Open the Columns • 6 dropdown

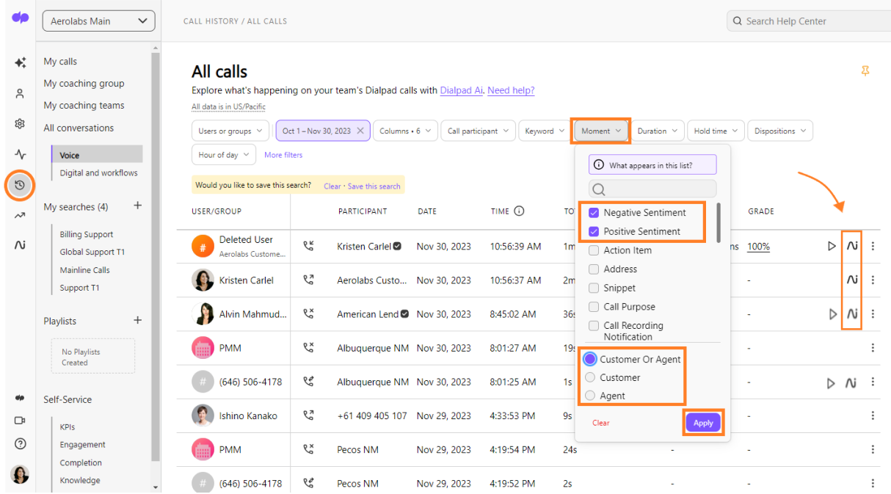pos(405,131)
